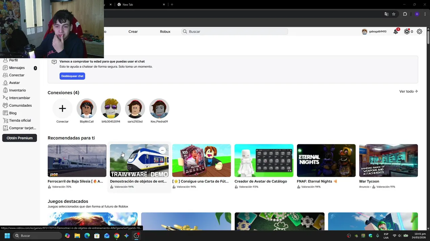
Task: Click the Intercambiar sidebar link
Action: [19, 98]
